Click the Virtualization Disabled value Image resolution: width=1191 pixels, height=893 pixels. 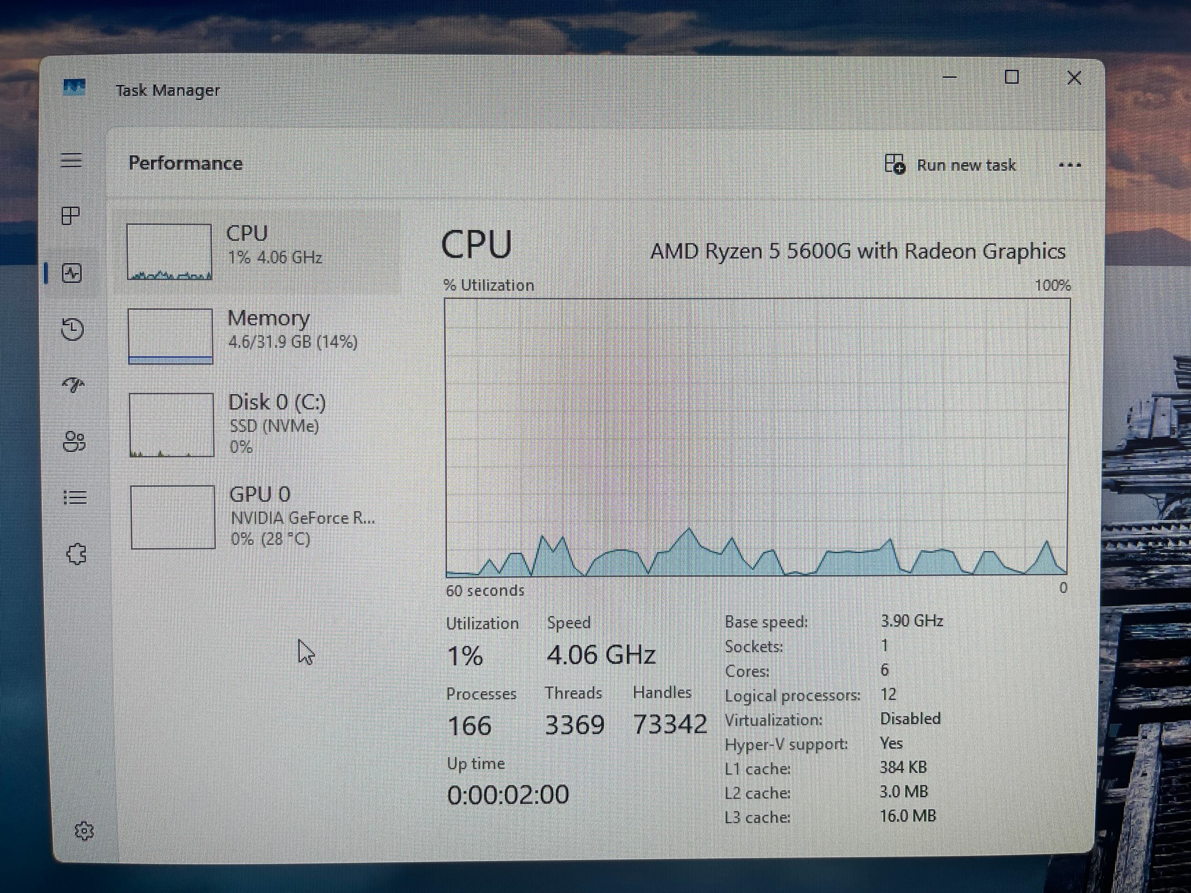coord(910,719)
